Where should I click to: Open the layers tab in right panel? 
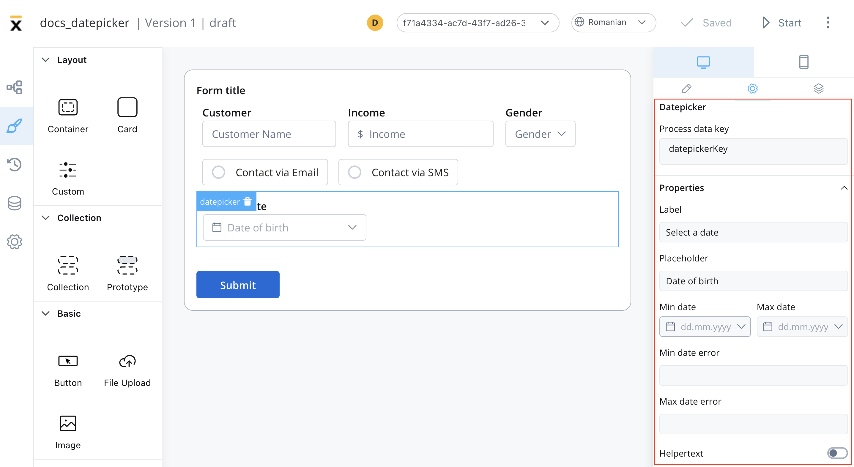(819, 89)
